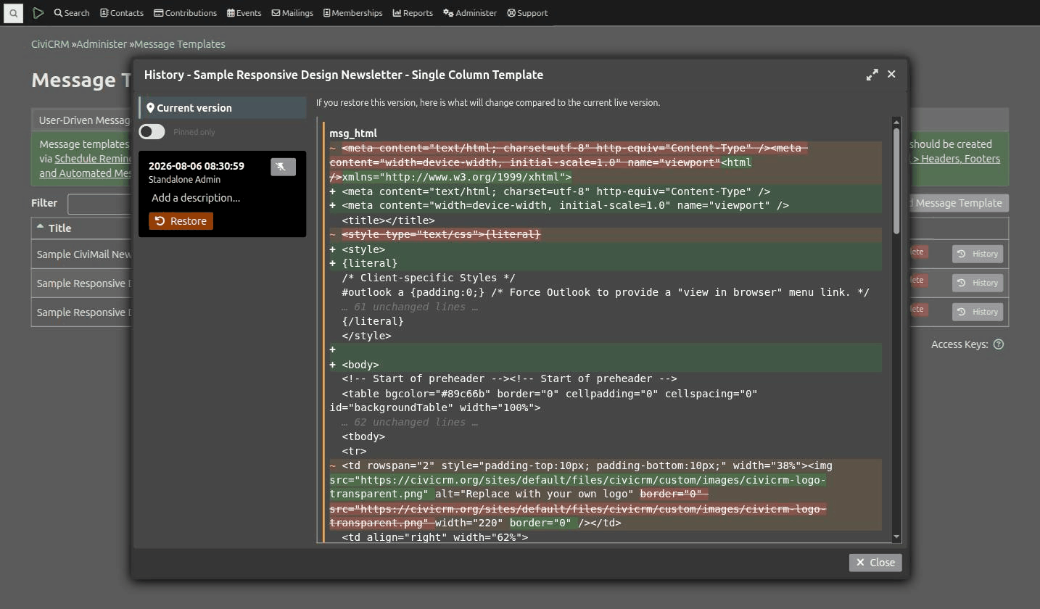Click the msg_html field heading
1040x609 pixels.
click(353, 133)
